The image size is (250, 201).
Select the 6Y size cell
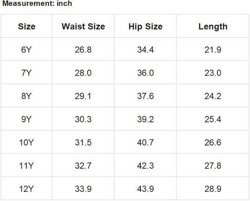(26, 49)
